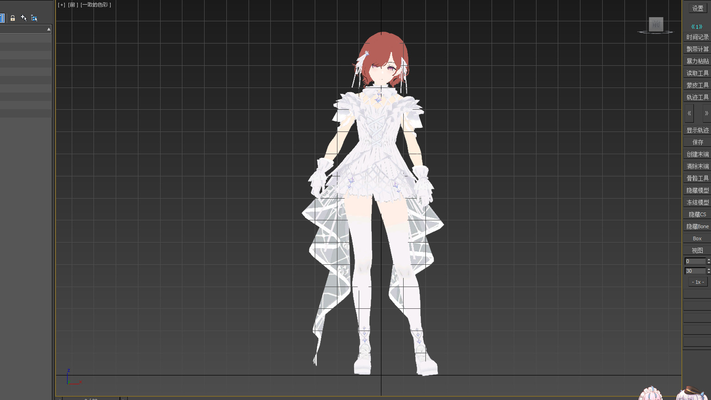Open the 蒙皮工具 skin tool
Viewport: 711px width, 400px height.
click(x=697, y=85)
